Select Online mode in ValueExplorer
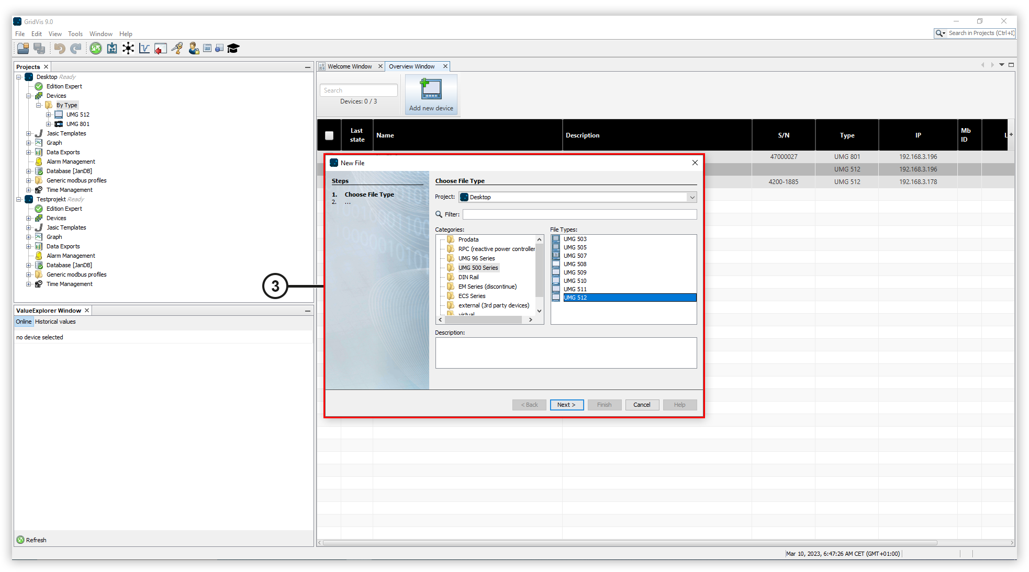This screenshot has height=572, width=1029. (x=24, y=322)
